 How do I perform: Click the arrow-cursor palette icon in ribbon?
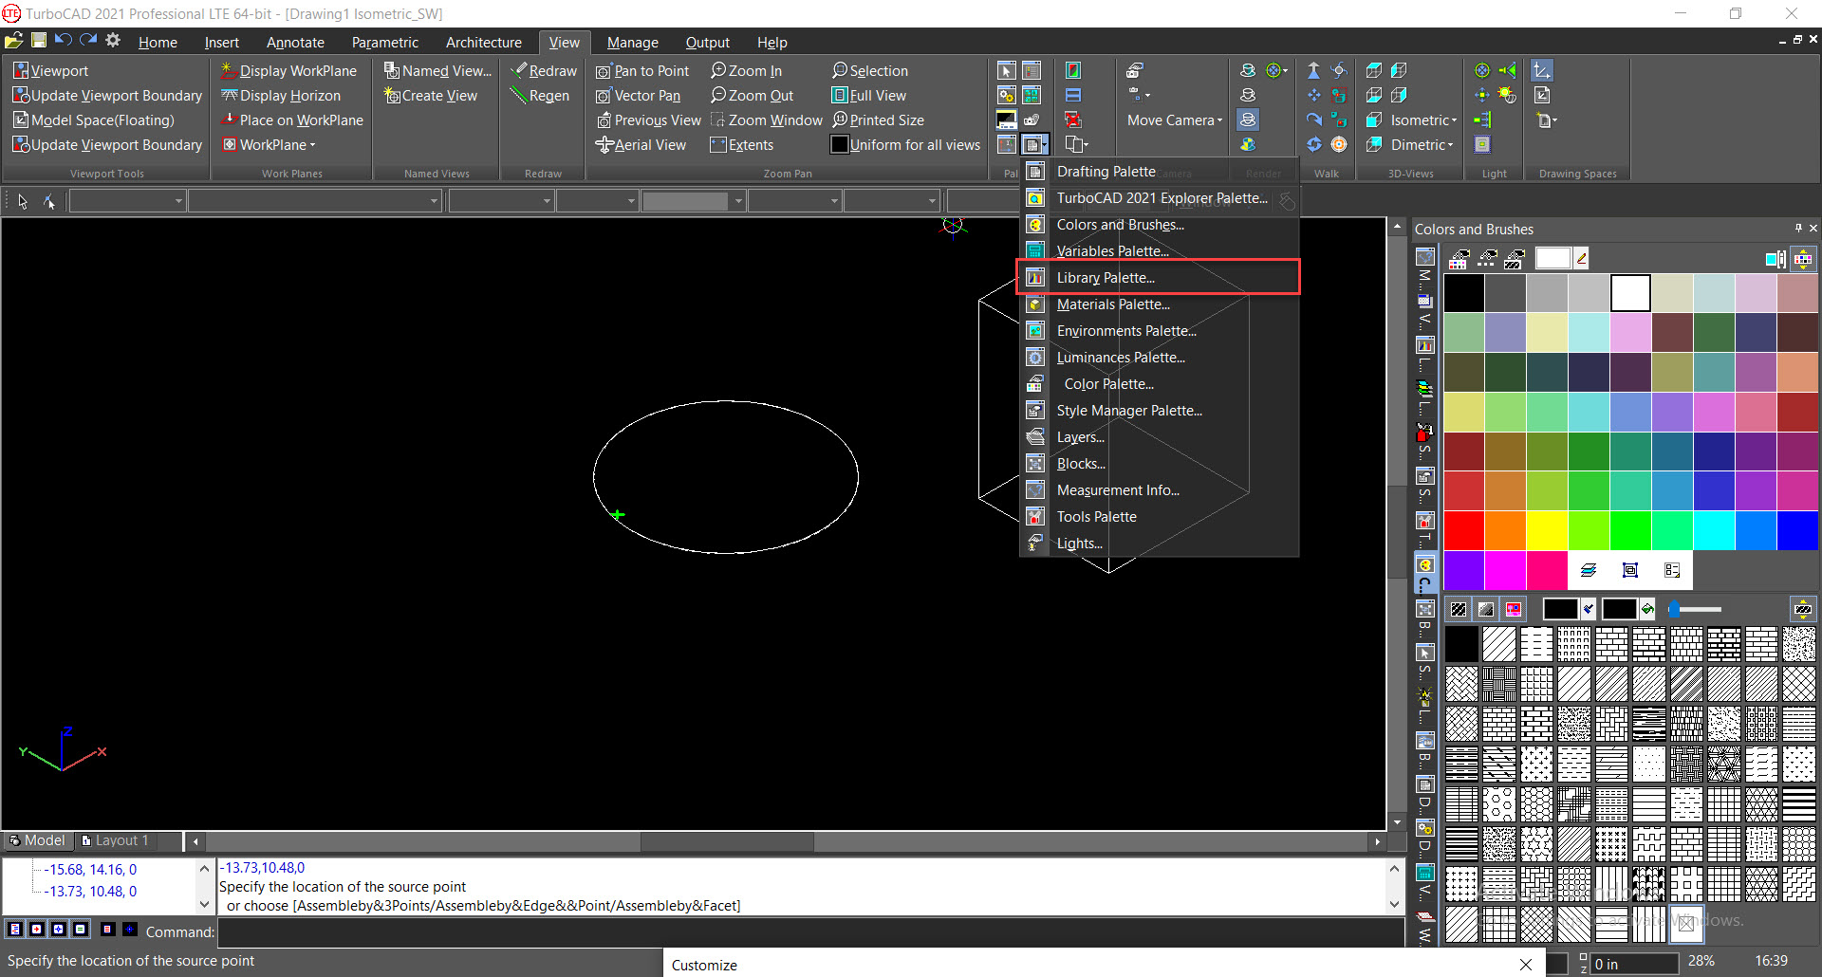(x=1007, y=71)
